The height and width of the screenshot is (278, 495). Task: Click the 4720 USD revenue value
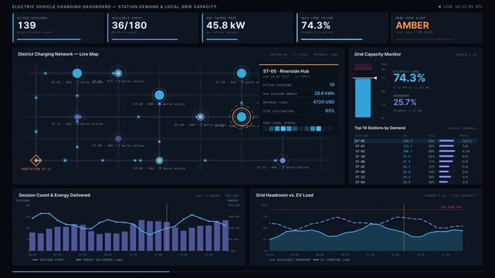tap(324, 102)
